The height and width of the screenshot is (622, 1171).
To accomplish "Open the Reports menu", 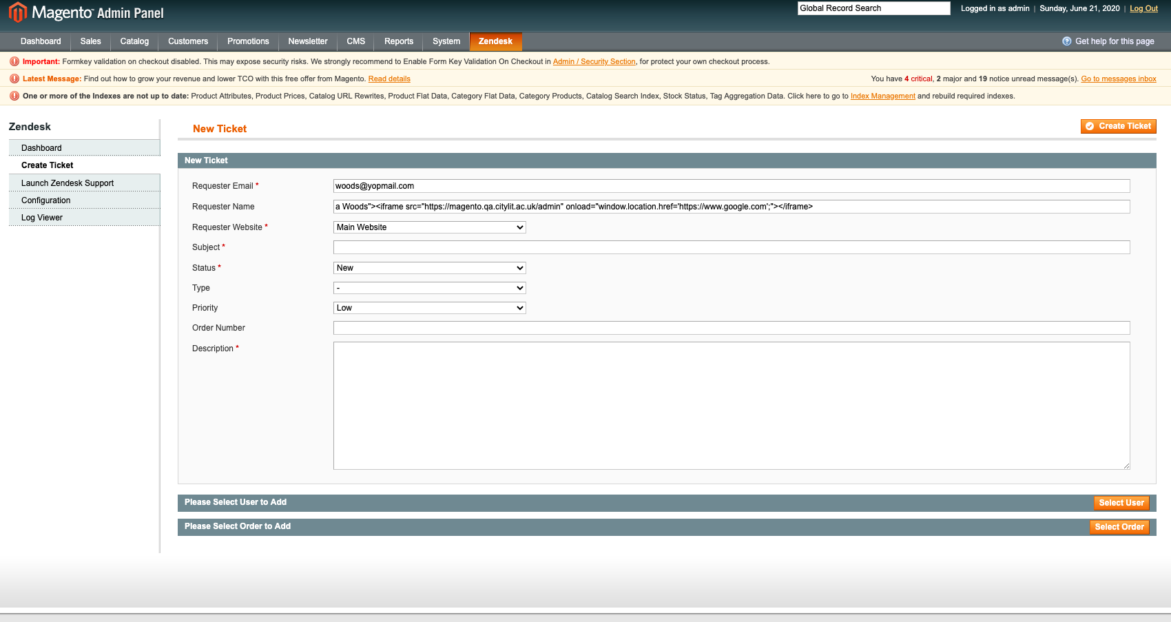I will (x=399, y=41).
